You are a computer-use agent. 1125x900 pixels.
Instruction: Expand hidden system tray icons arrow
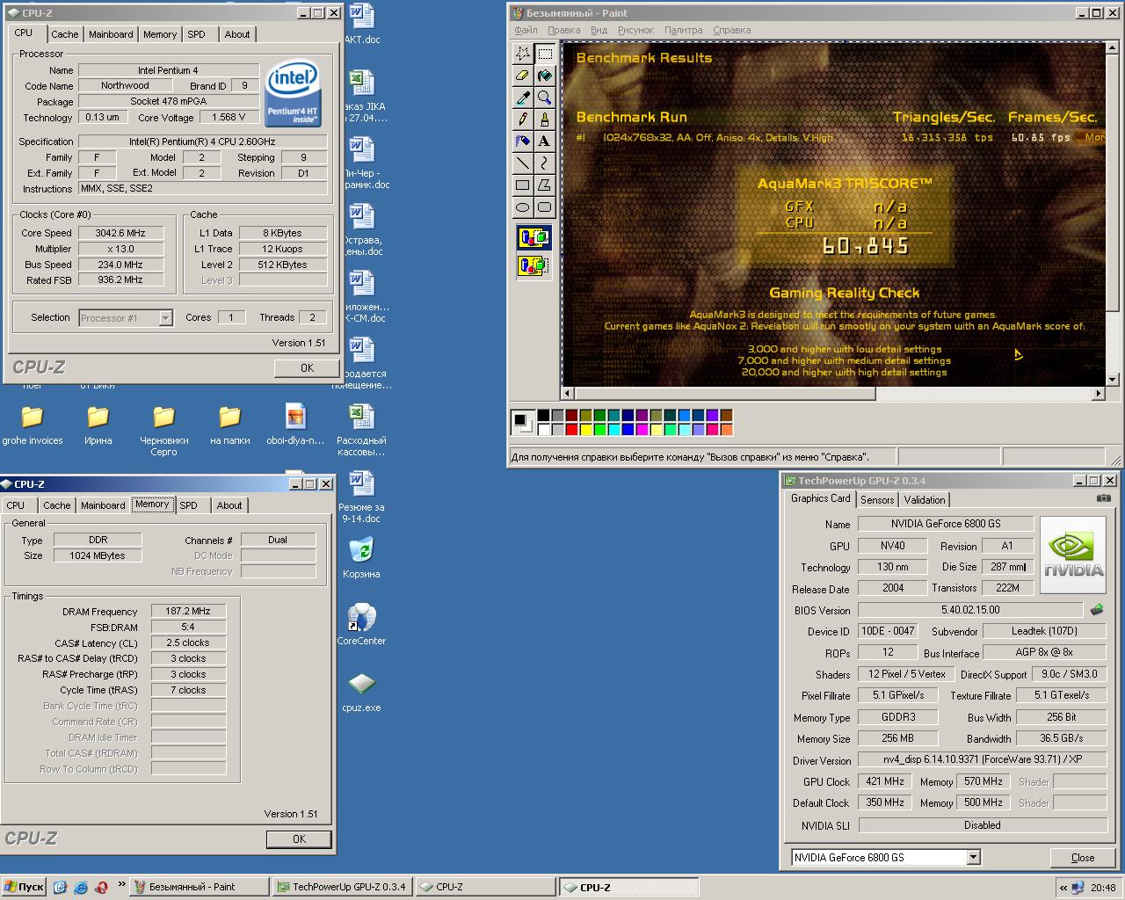click(x=1063, y=888)
